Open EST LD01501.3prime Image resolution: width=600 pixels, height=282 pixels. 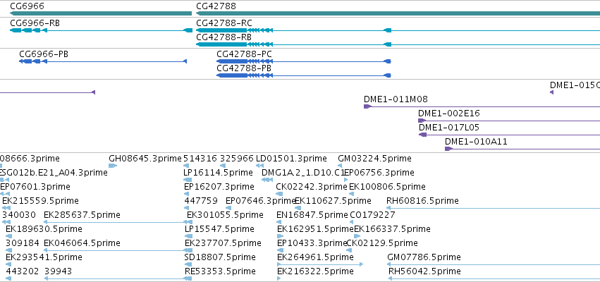(291, 159)
